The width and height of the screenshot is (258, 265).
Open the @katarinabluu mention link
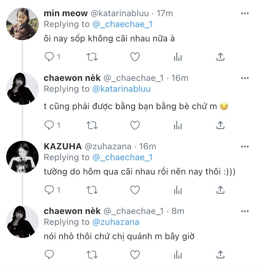point(121,89)
